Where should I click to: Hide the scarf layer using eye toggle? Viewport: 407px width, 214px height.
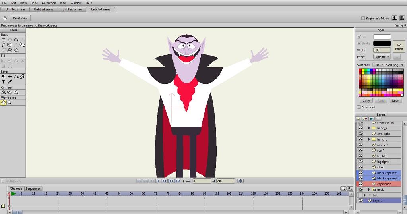(360, 150)
